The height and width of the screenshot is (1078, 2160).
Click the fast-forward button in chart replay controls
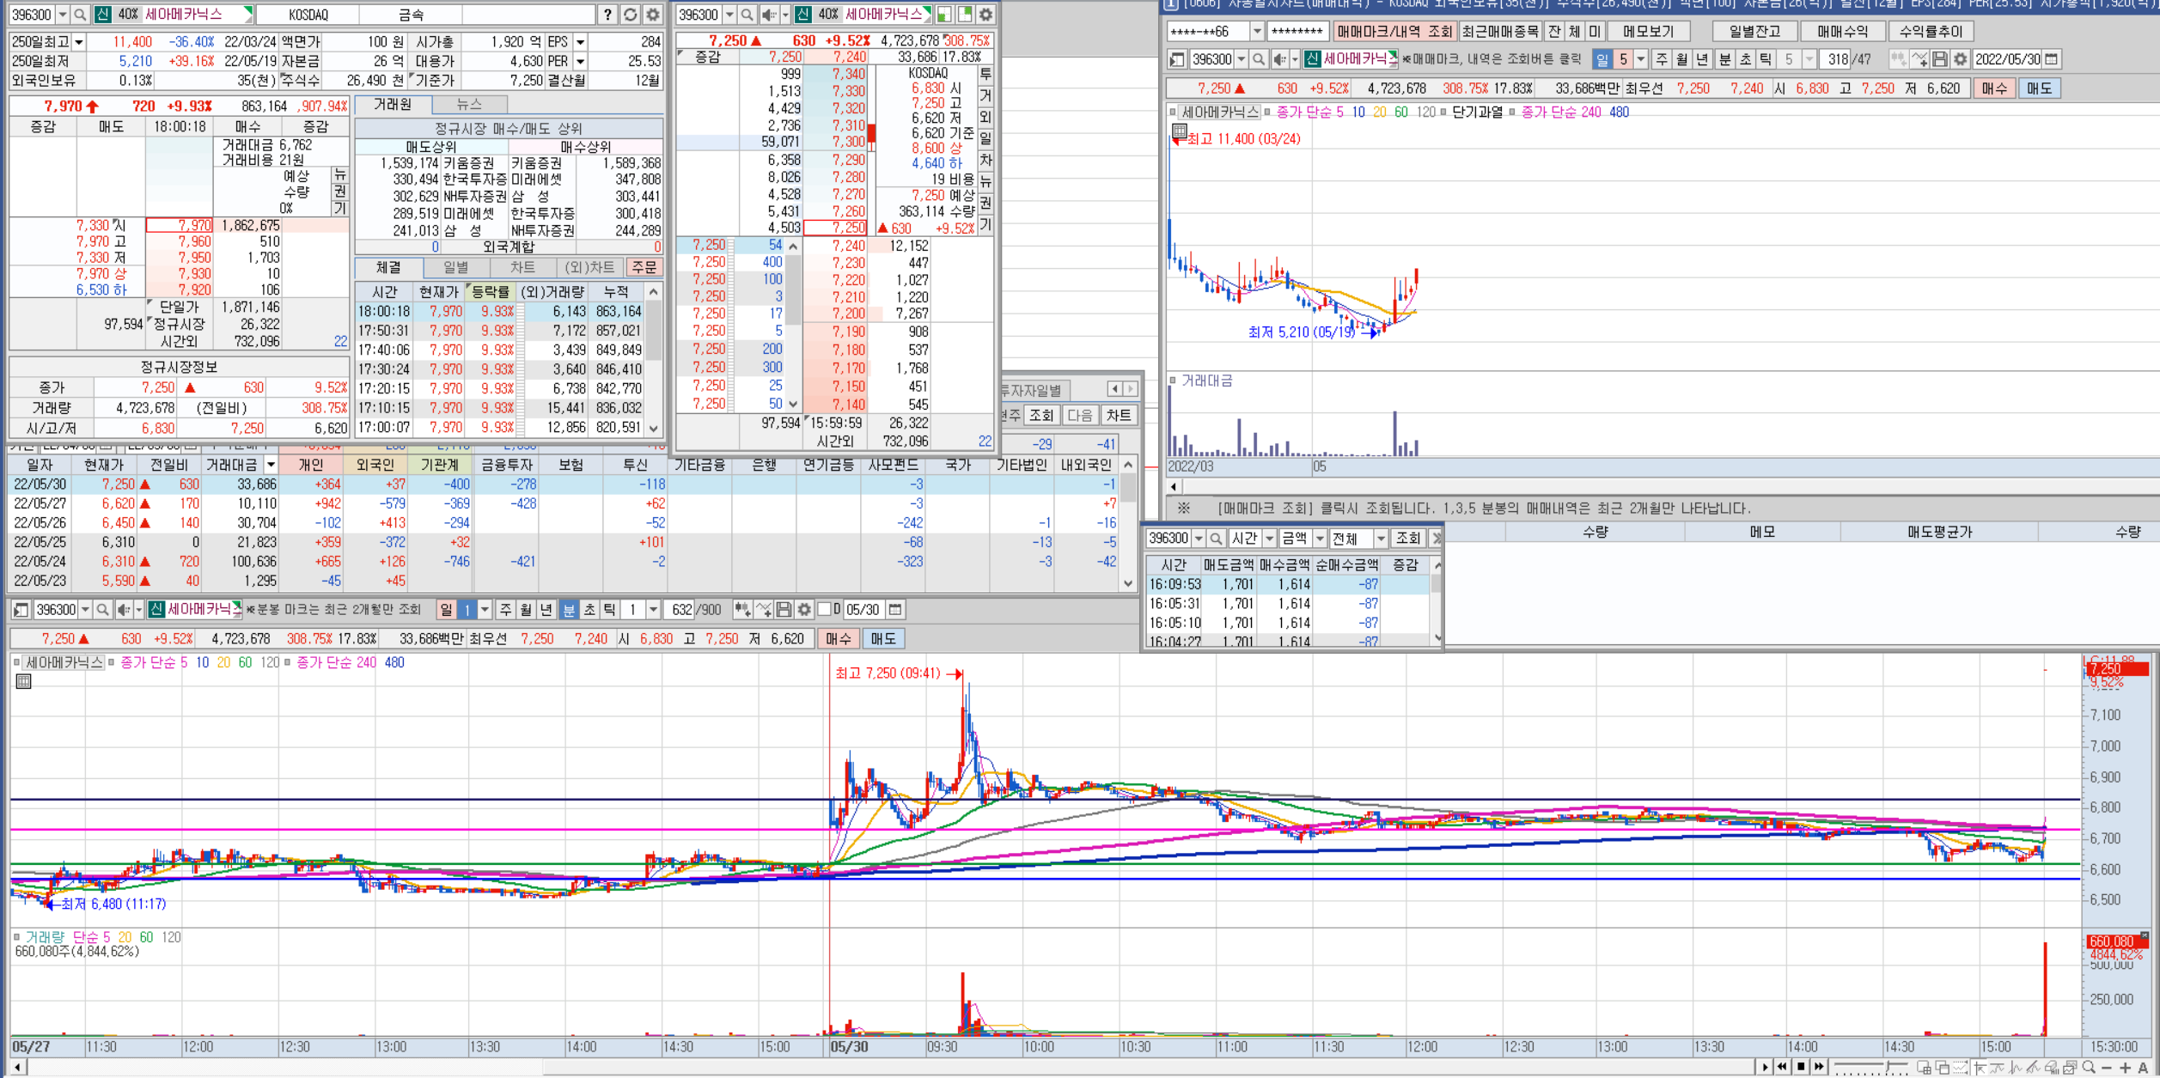click(x=1819, y=1067)
